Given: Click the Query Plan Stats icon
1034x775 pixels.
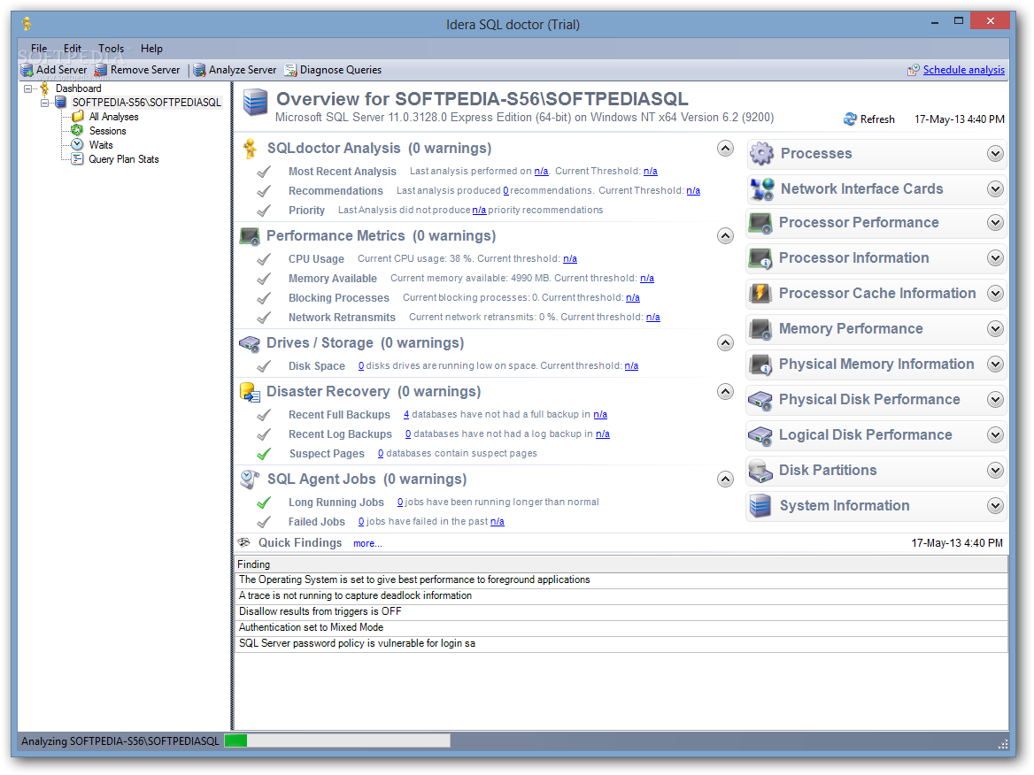Looking at the screenshot, I should pyautogui.click(x=77, y=159).
